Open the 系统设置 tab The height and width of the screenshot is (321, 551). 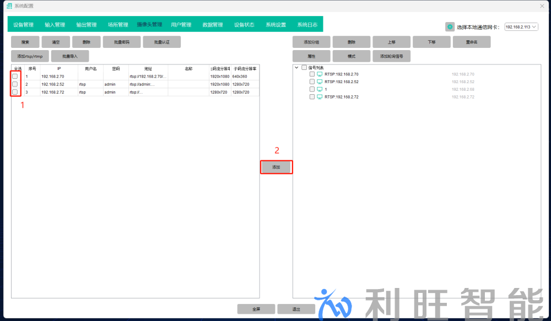(276, 25)
